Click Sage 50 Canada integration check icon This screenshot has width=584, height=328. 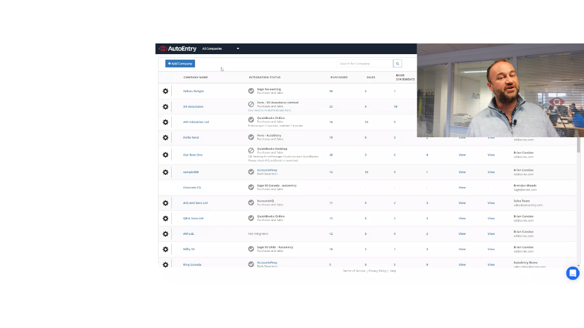(251, 187)
